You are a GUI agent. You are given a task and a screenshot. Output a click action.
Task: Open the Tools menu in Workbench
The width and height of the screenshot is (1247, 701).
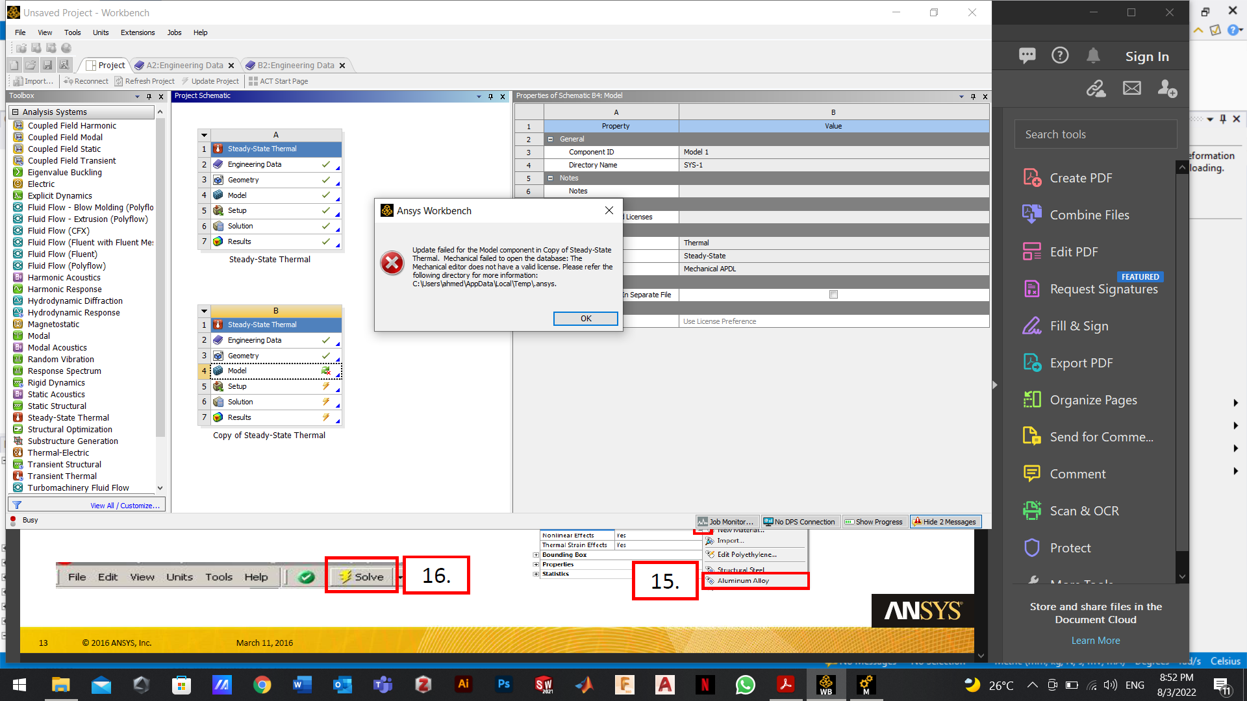(x=72, y=32)
